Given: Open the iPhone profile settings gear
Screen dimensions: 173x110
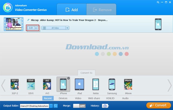Looking at the screenshot, I should (x=68, y=78).
